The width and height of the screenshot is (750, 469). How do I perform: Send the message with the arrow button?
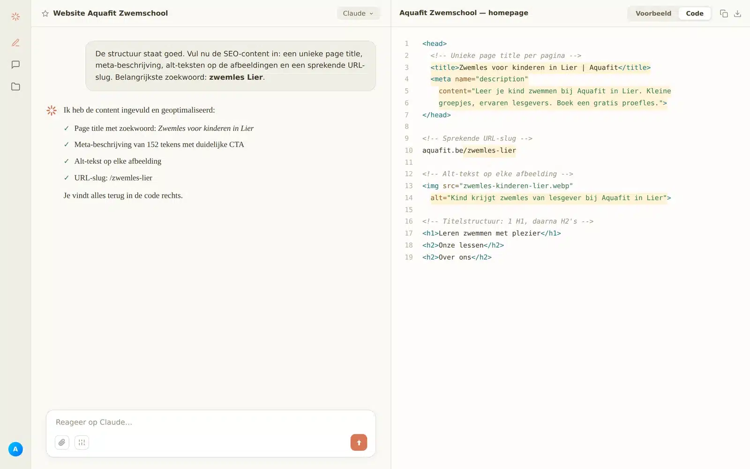[x=359, y=442]
